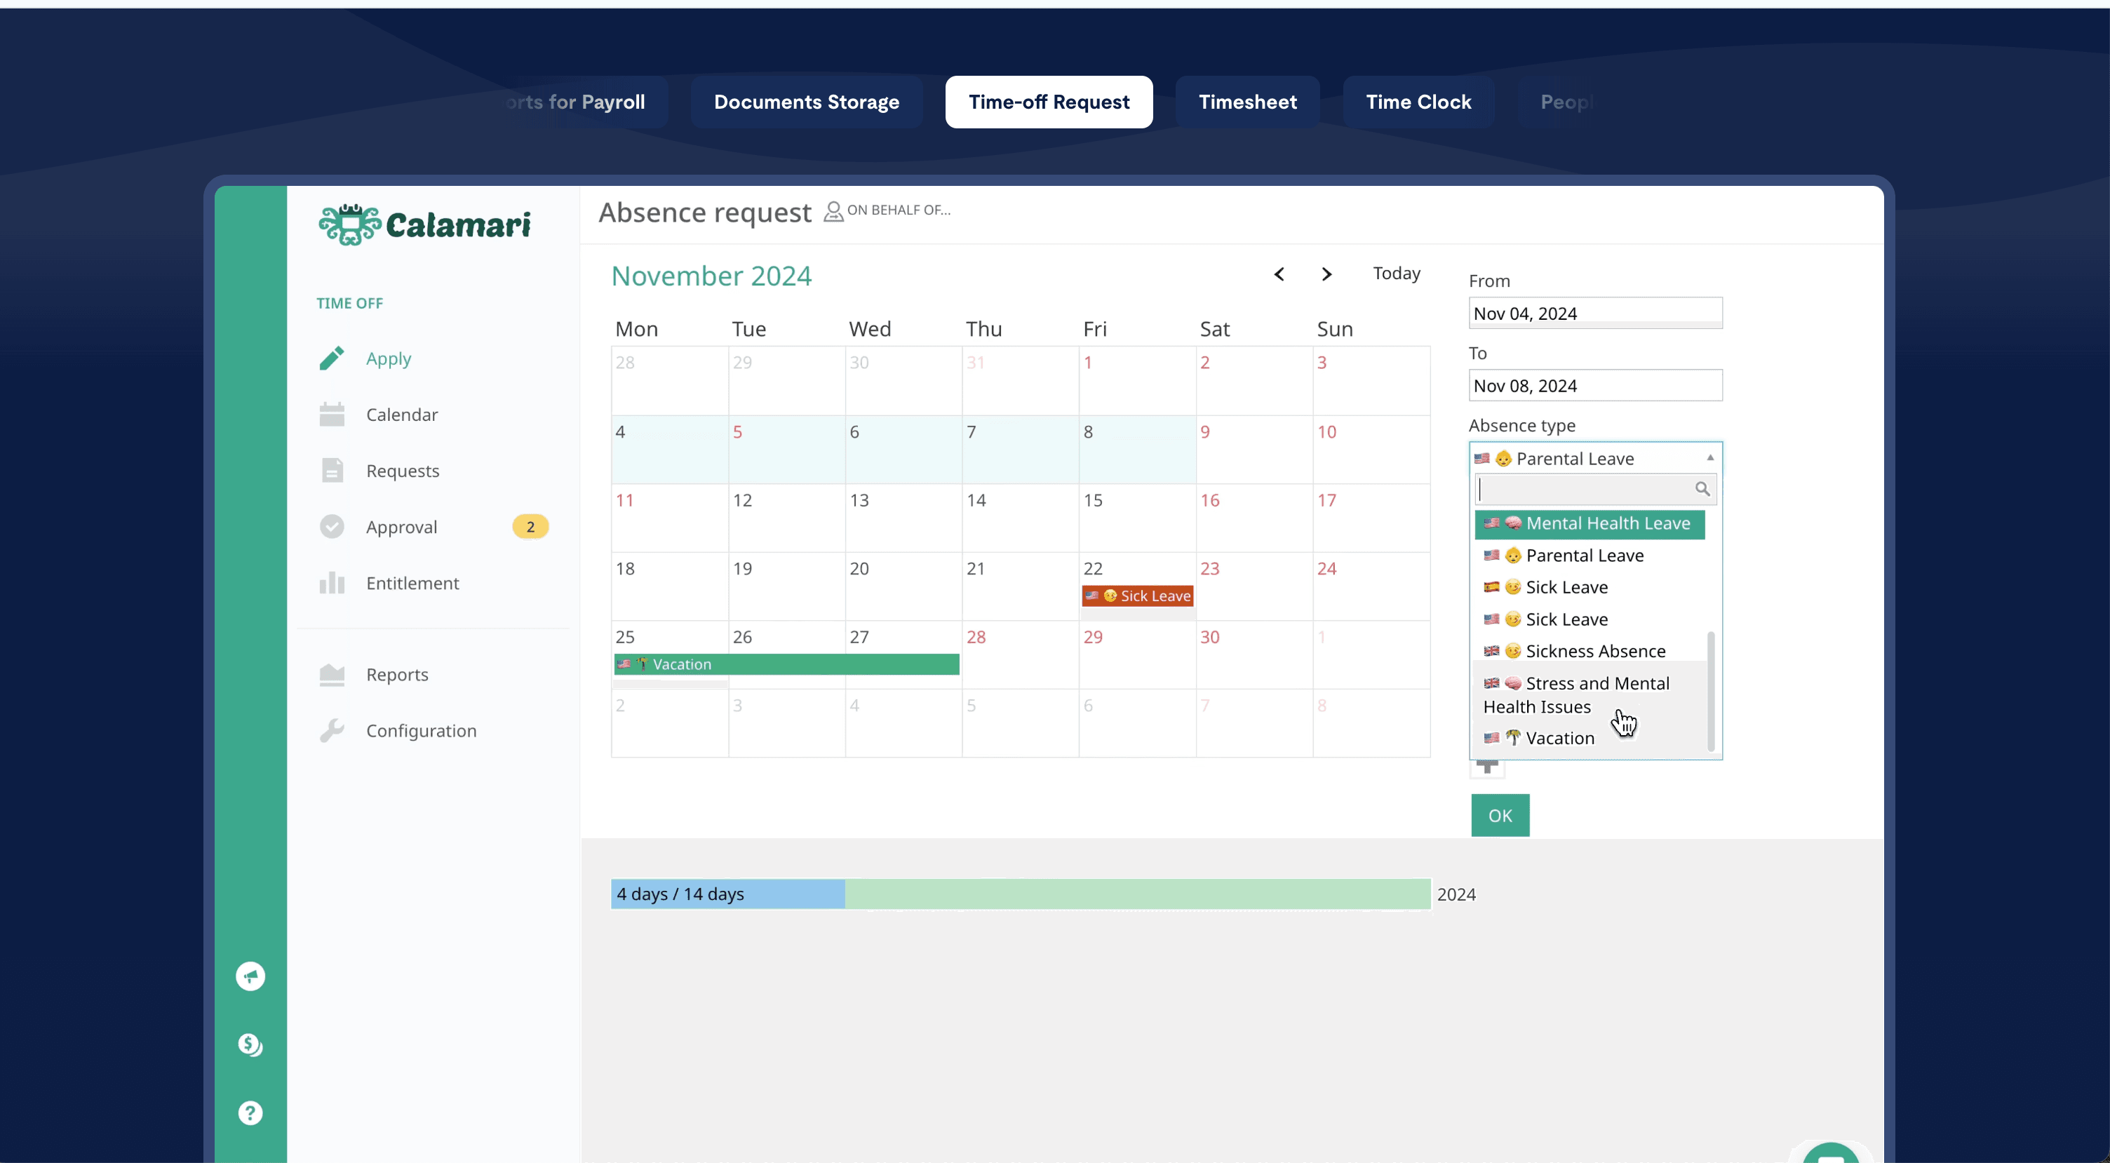Click the Entitlement bar chart icon
This screenshot has width=2110, height=1163.
click(332, 583)
